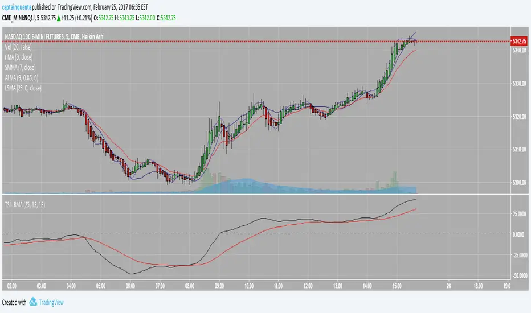
Task: Select the HMA (9, close) indicator label
Action: pos(19,57)
